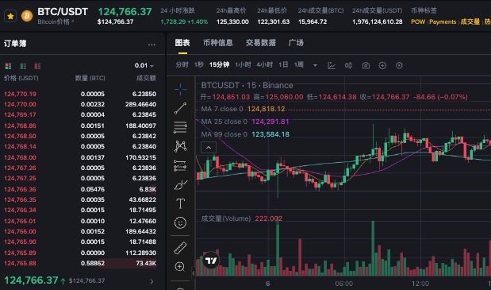The width and height of the screenshot is (491, 290).
Task: Click the 24h最高价 value 125,330.00
Action: coord(232,21)
